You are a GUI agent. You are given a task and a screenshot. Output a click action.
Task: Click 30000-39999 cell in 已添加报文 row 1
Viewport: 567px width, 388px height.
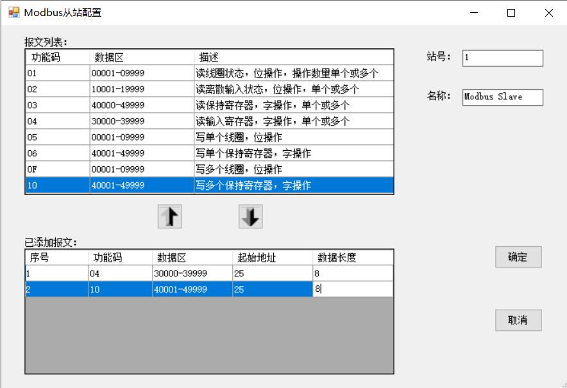click(192, 273)
